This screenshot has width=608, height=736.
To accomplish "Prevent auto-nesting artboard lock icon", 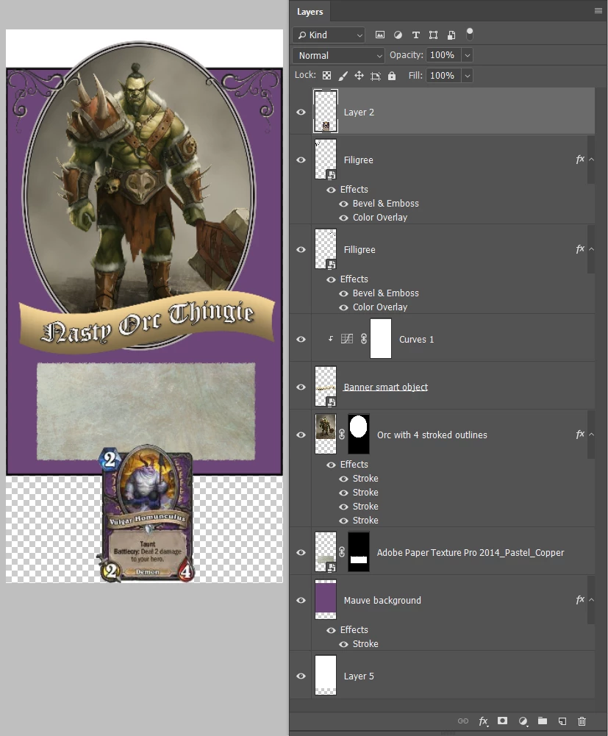I will pos(376,76).
